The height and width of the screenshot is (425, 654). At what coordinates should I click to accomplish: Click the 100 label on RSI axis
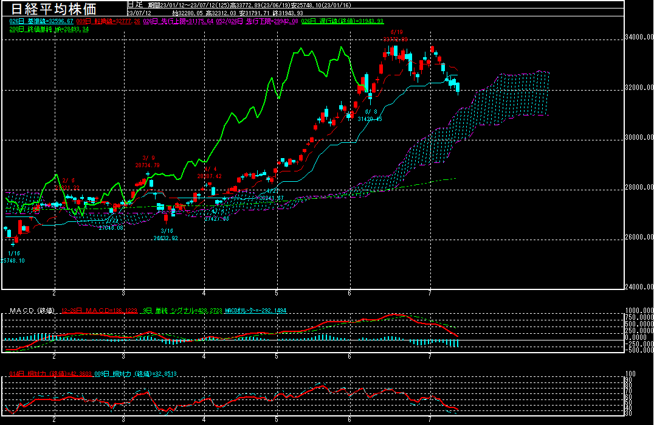point(631,374)
